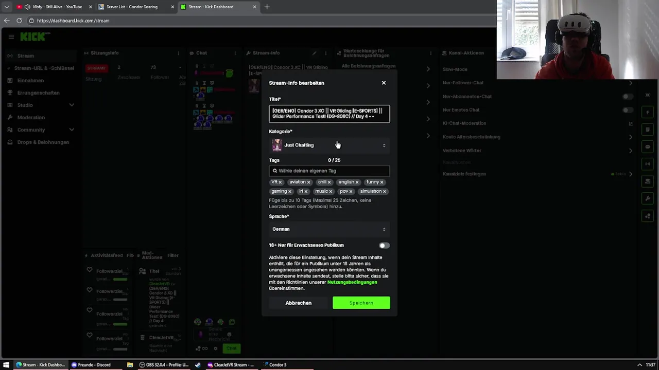Image resolution: width=659 pixels, height=370 pixels.
Task: Go back to the previous page
Action: click(7, 21)
